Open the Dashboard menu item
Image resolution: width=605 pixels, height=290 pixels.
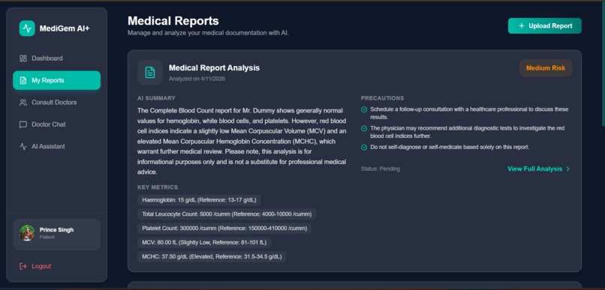click(57, 58)
